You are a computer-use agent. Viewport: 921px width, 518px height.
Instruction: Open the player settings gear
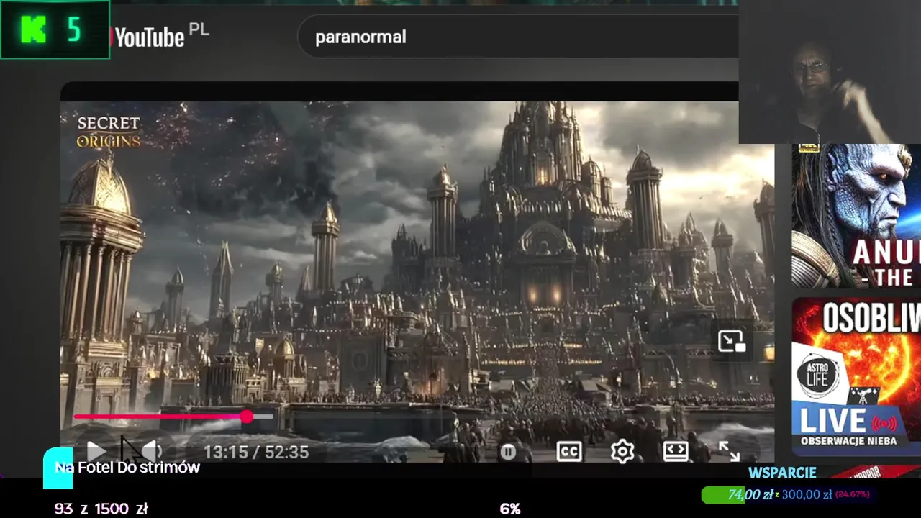(622, 452)
